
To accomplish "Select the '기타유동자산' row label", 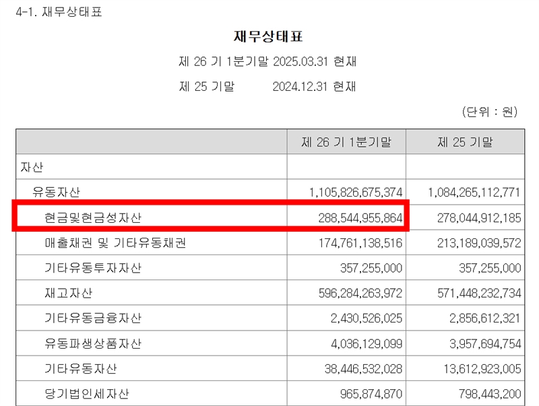I will click(80, 368).
